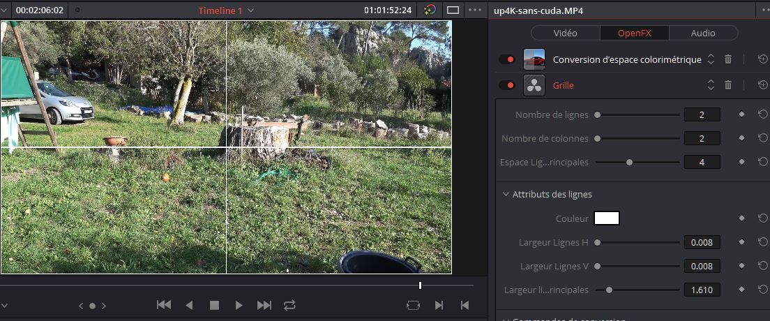This screenshot has width=770, height=321.
Task: Play the timeline in reverse
Action: [189, 305]
